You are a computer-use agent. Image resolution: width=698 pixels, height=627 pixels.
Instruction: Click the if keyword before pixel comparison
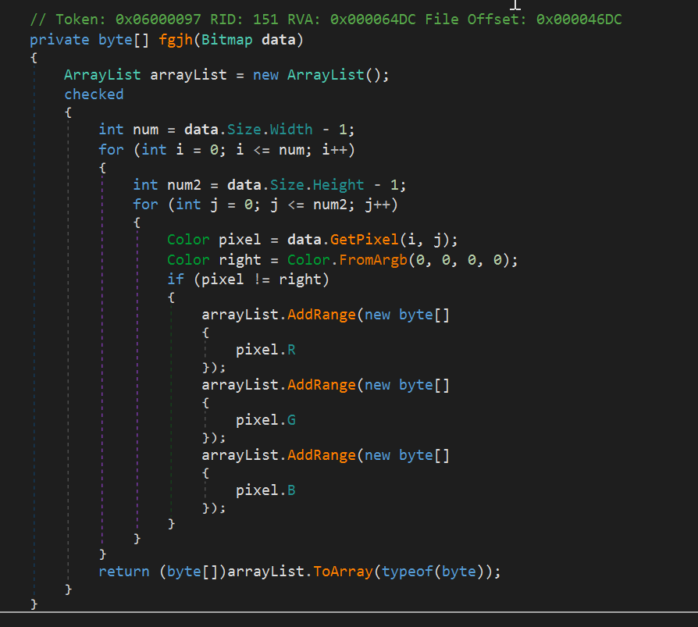(176, 279)
